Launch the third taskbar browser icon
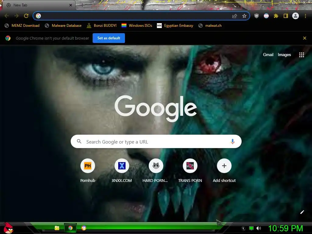 (x=84, y=228)
